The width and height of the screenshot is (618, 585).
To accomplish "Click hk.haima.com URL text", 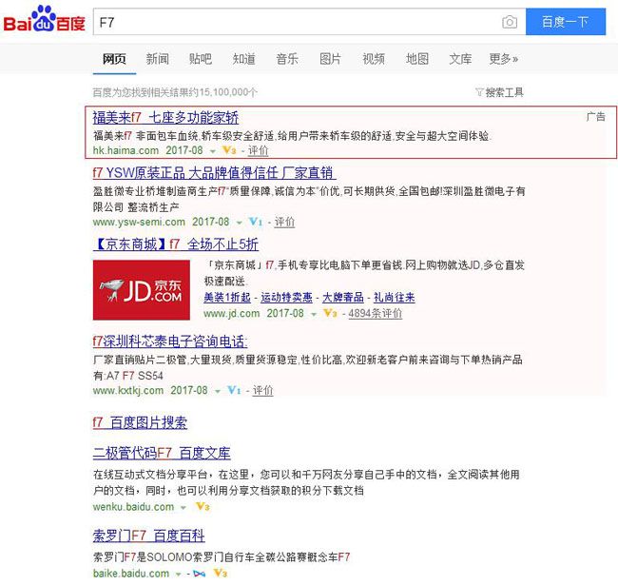I will pyautogui.click(x=126, y=150).
